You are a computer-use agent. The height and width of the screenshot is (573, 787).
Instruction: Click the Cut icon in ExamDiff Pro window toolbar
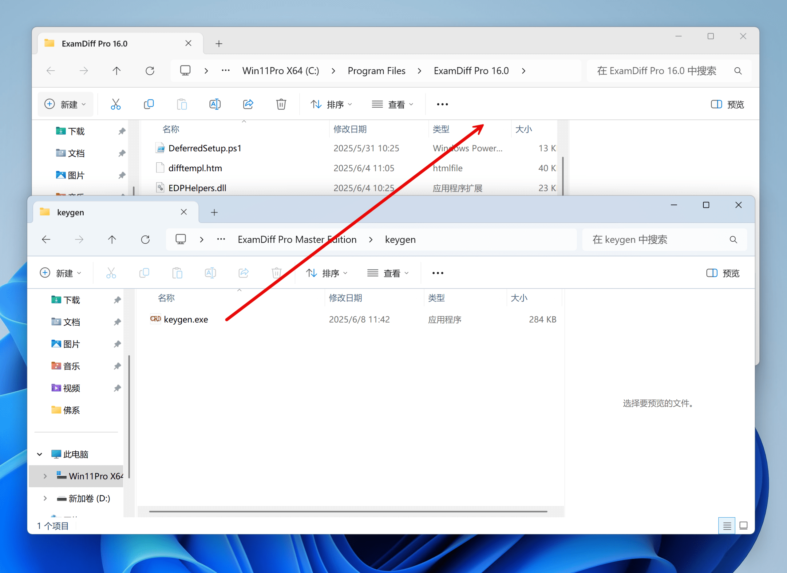click(116, 104)
